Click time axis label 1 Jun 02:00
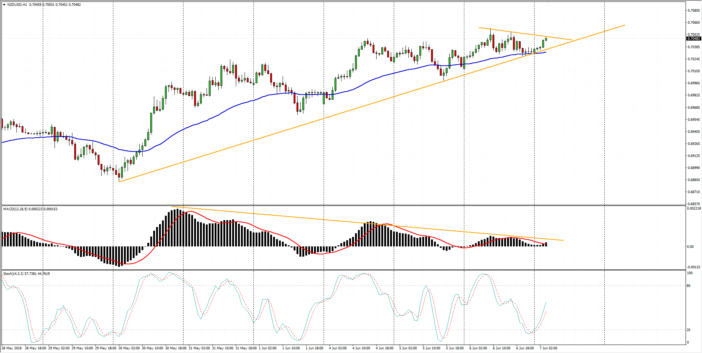702x353 pixels. [x=268, y=348]
